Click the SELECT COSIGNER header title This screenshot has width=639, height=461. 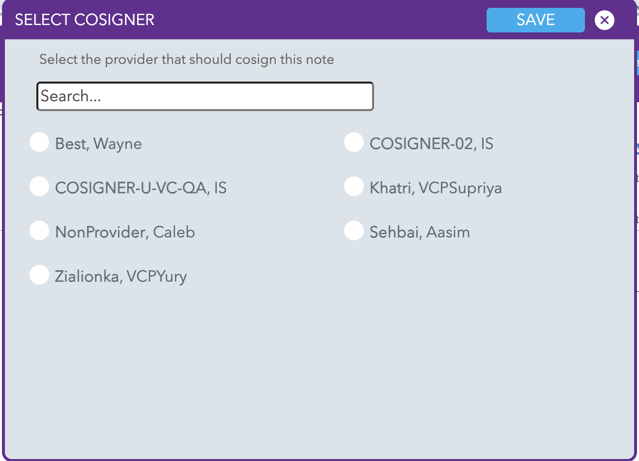pos(85,20)
